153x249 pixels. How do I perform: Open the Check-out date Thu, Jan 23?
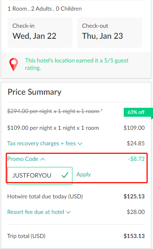109,33
